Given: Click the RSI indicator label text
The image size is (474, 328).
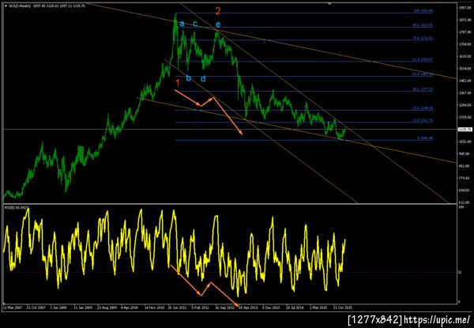Looking at the screenshot, I should pyautogui.click(x=16, y=208).
